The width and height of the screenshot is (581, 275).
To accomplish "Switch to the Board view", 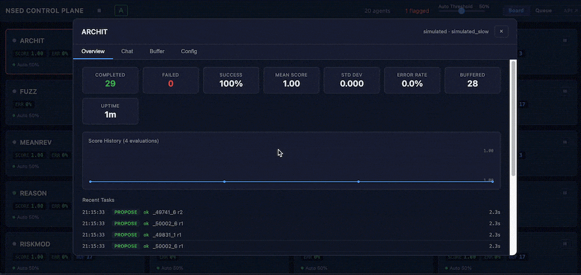I will point(516,10).
